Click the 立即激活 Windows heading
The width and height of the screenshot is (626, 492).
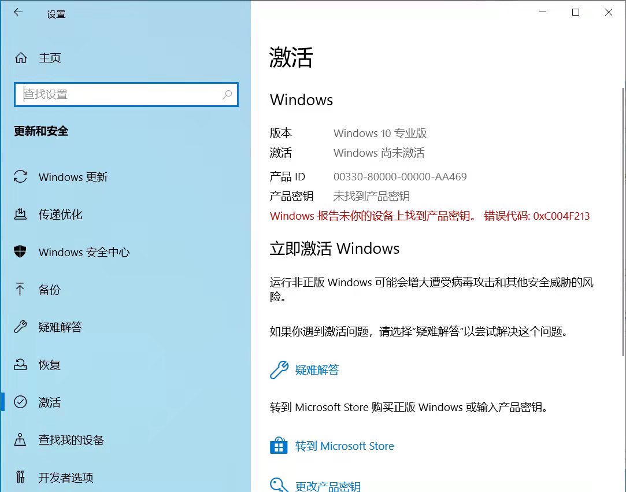point(335,249)
